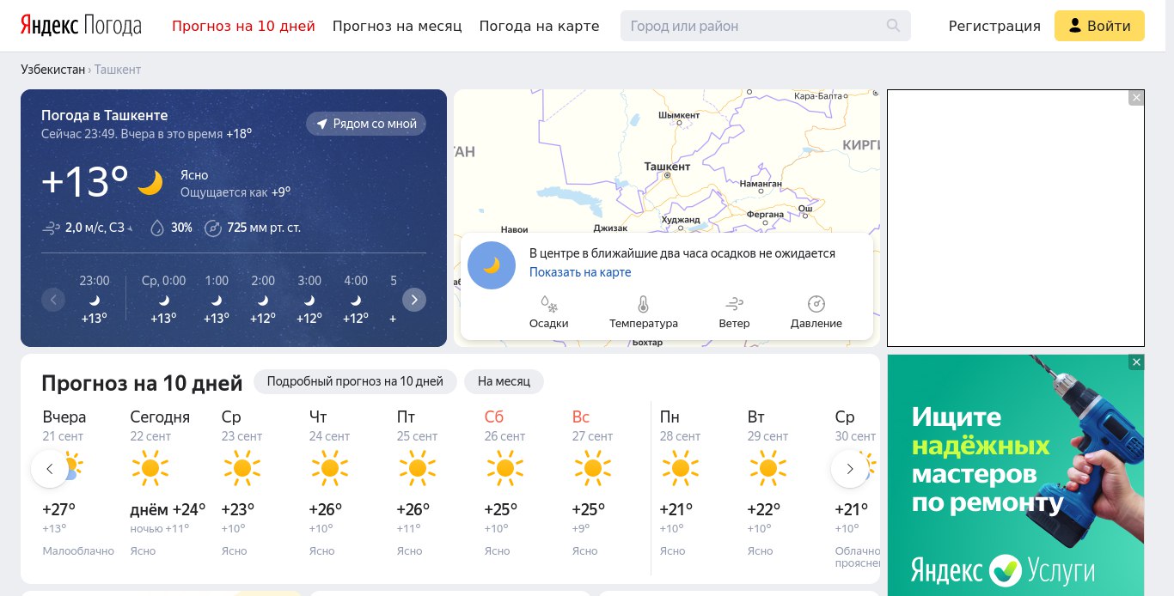Select the Давление pressure map layer
The width and height of the screenshot is (1174, 596).
tap(816, 313)
